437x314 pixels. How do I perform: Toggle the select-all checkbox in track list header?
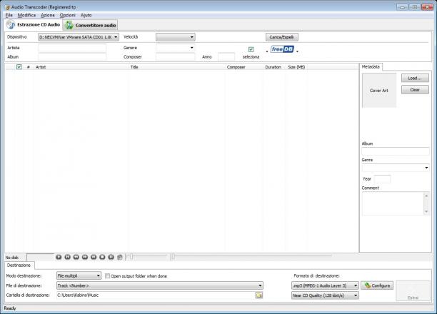[x=19, y=67]
